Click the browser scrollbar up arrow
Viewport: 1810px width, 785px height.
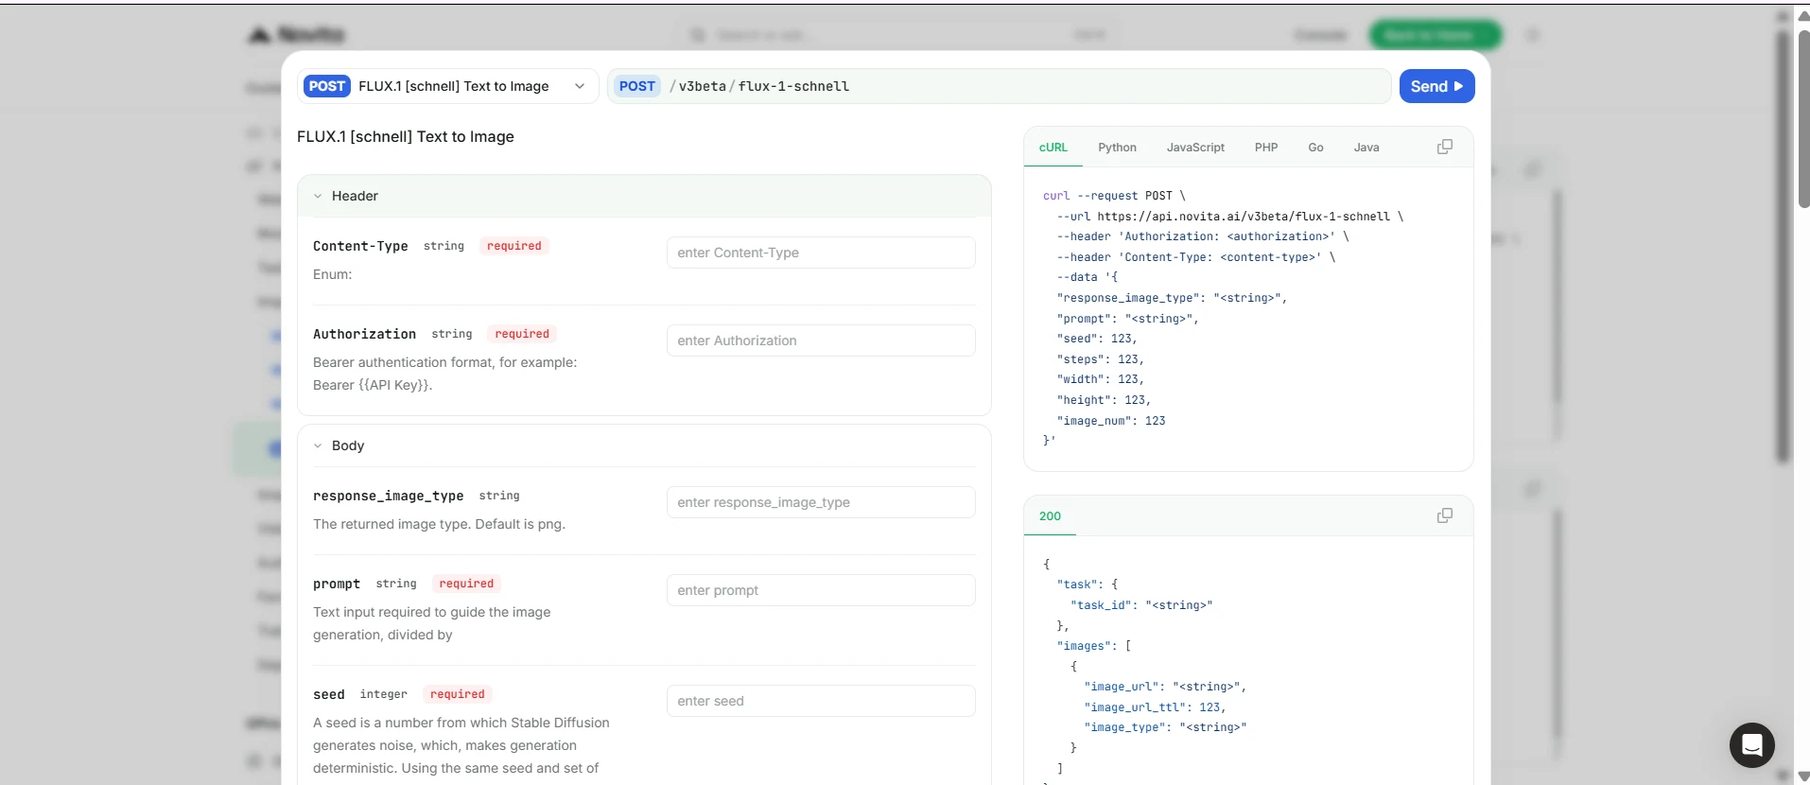pyautogui.click(x=1802, y=16)
